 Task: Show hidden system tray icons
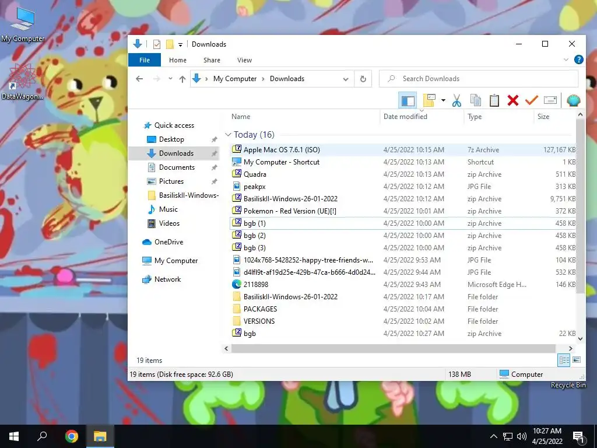[x=493, y=436]
